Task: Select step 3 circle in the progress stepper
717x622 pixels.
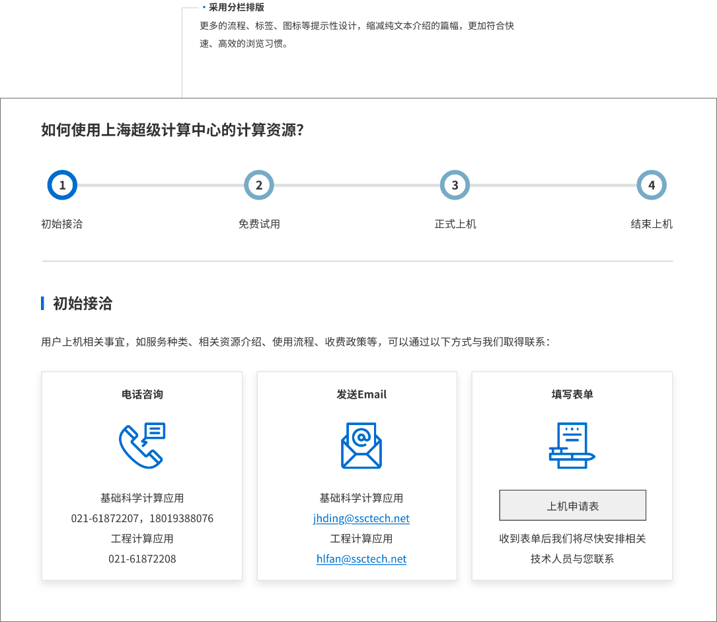Action: click(455, 185)
